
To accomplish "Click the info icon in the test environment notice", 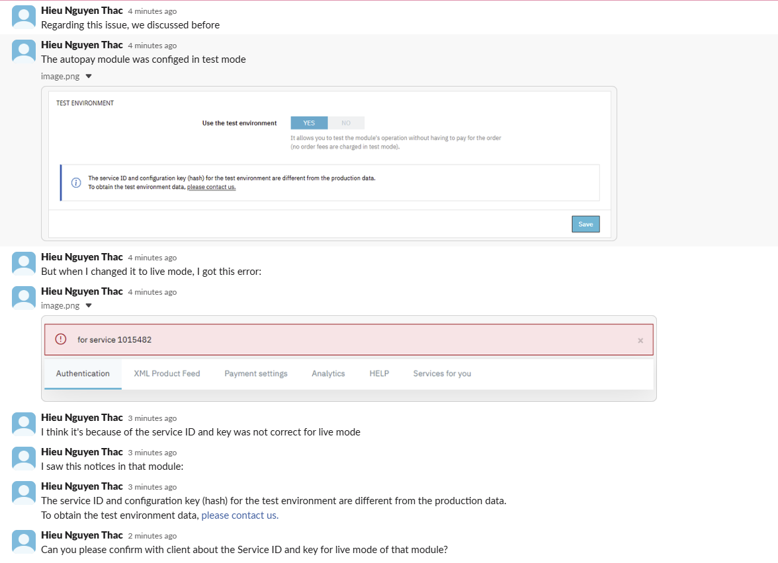I will click(x=76, y=183).
